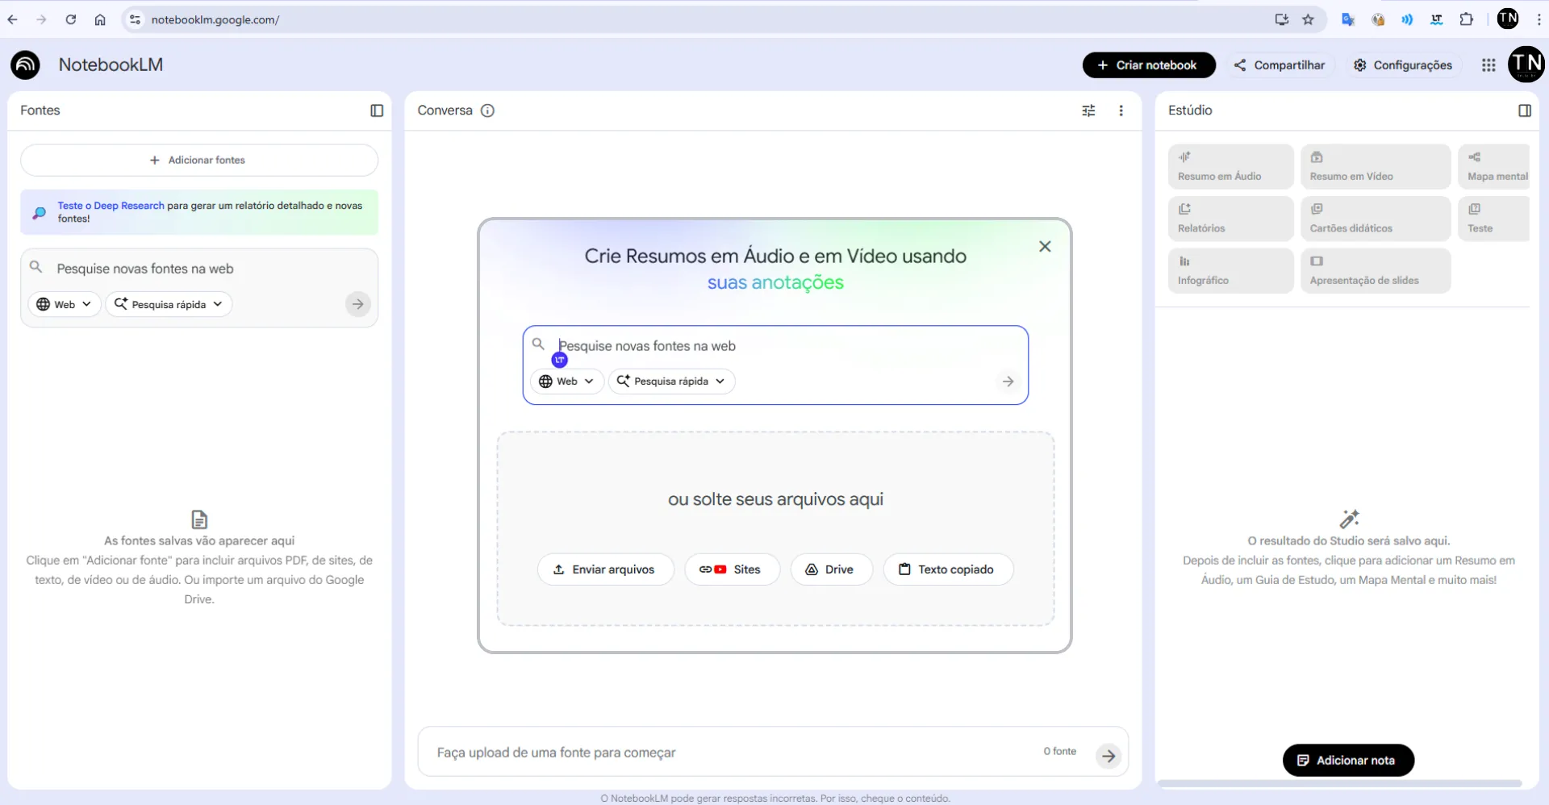
Task: Select the Resumo em Áudio tile
Action: pos(1230,167)
